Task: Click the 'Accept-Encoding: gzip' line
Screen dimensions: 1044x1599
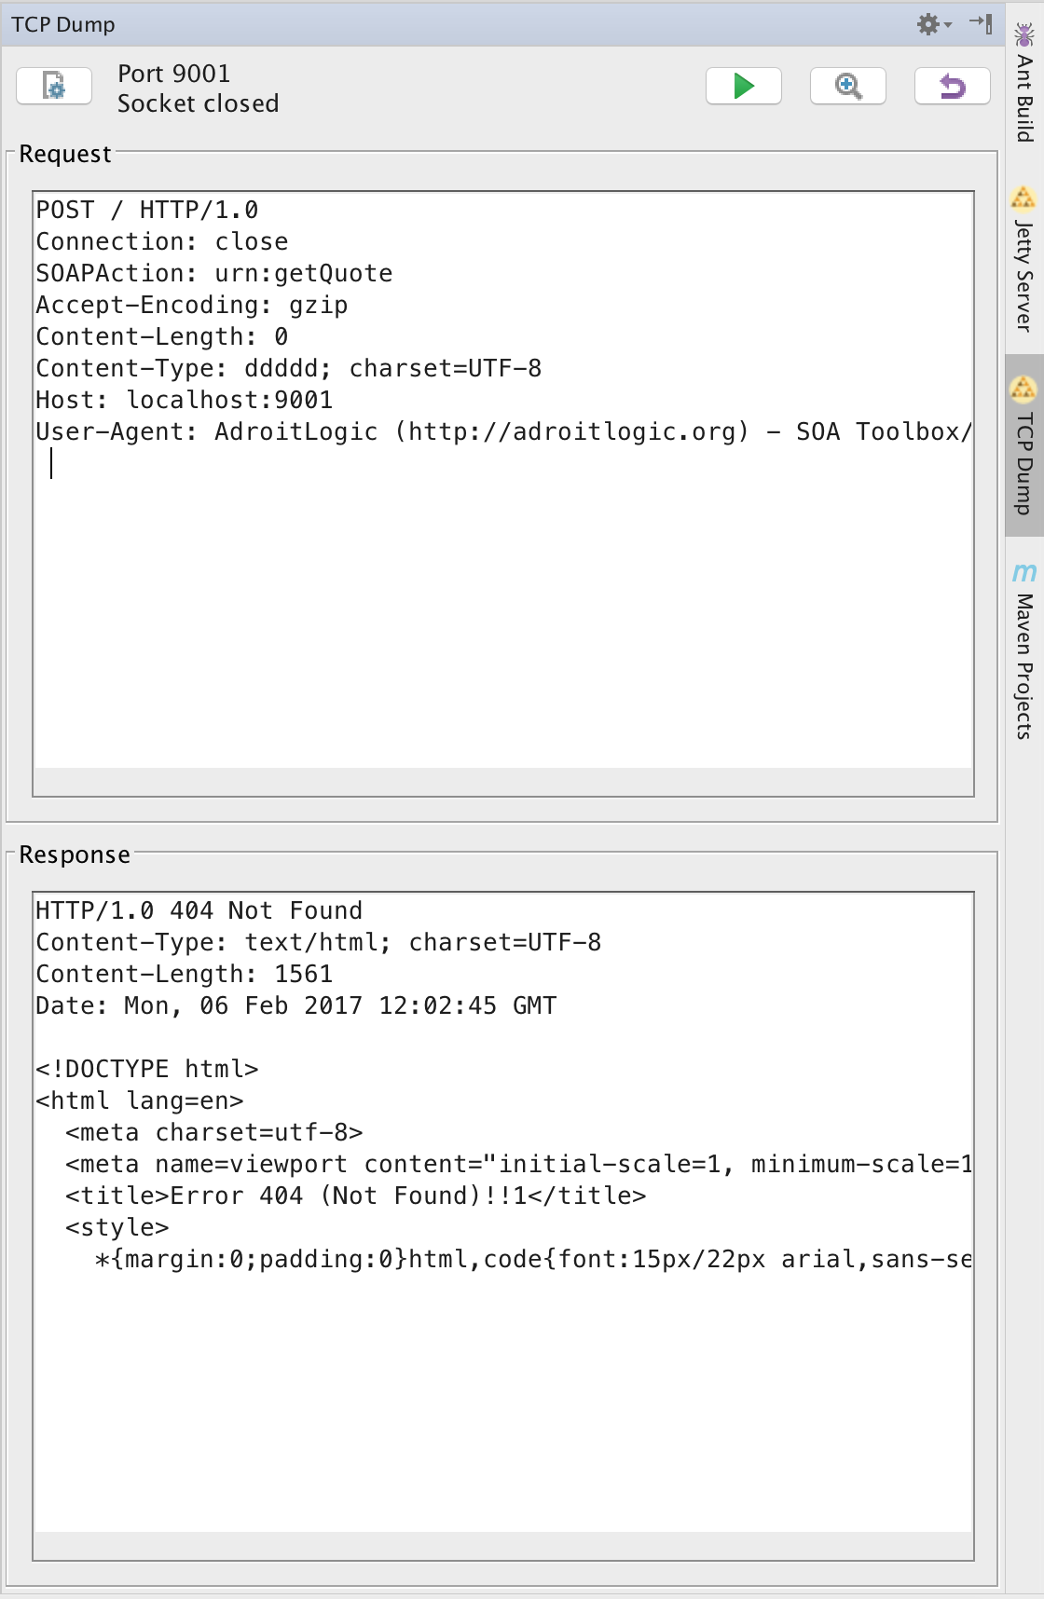Action: coord(192,305)
